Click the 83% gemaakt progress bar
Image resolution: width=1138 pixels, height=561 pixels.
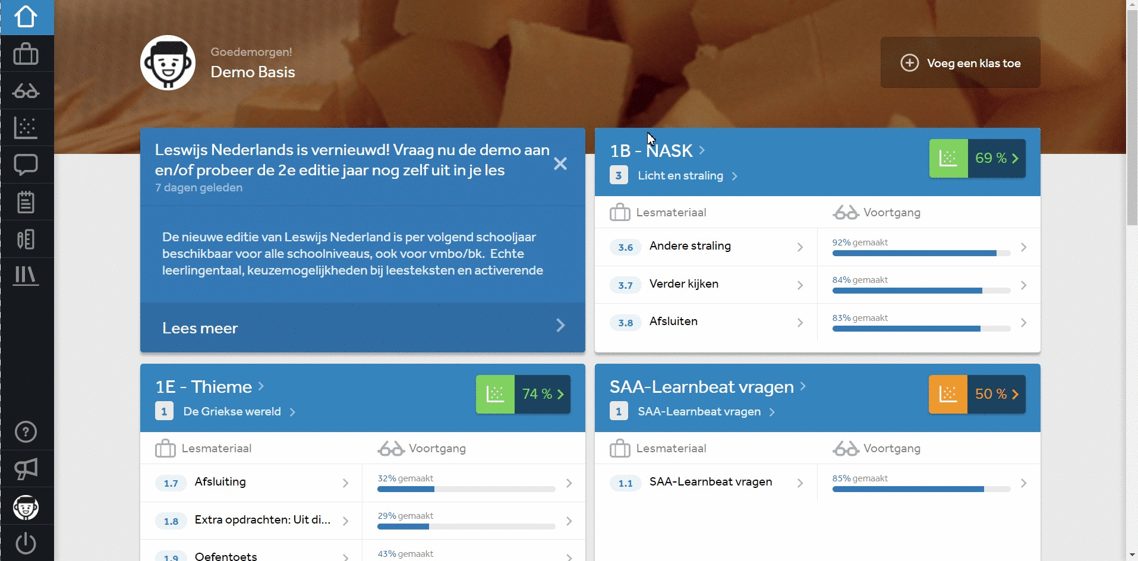[921, 329]
